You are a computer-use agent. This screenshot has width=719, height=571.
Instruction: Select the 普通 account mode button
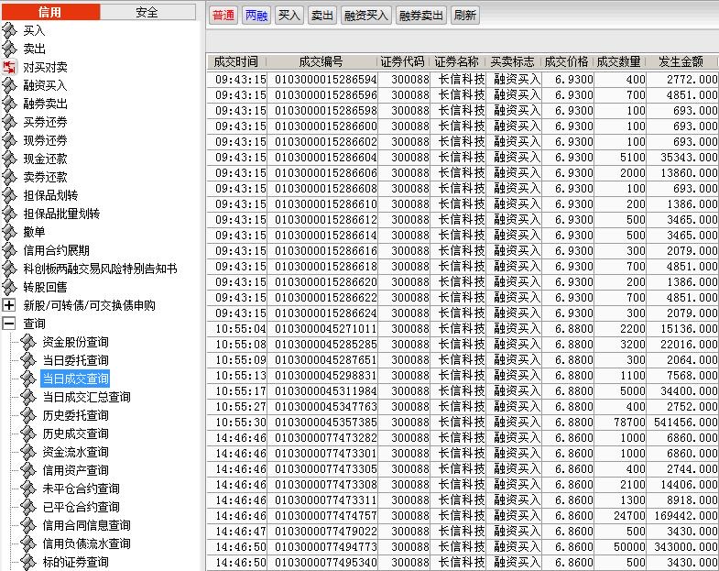223,16
